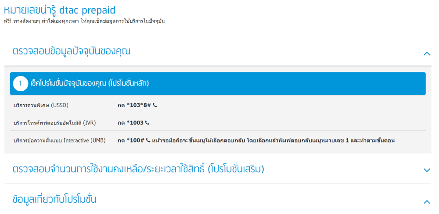Select the บริการโทรศัพท์ตอบรับอัตโนมัติ (IVR) label
The width and height of the screenshot is (439, 214).
(x=55, y=123)
